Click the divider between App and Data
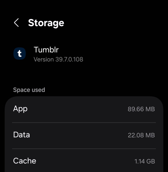This screenshot has width=168, height=172. click(x=84, y=123)
